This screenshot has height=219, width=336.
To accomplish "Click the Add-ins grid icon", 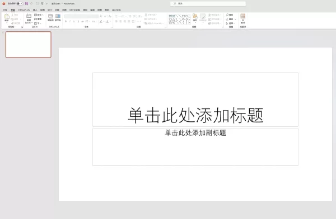I will [243, 16].
